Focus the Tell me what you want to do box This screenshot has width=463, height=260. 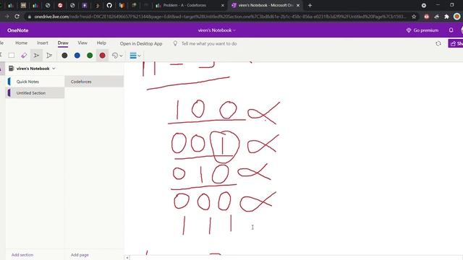coord(209,43)
